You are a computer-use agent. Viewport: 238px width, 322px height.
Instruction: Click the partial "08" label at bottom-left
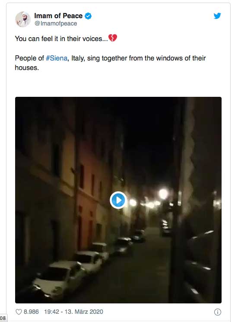tap(3, 318)
